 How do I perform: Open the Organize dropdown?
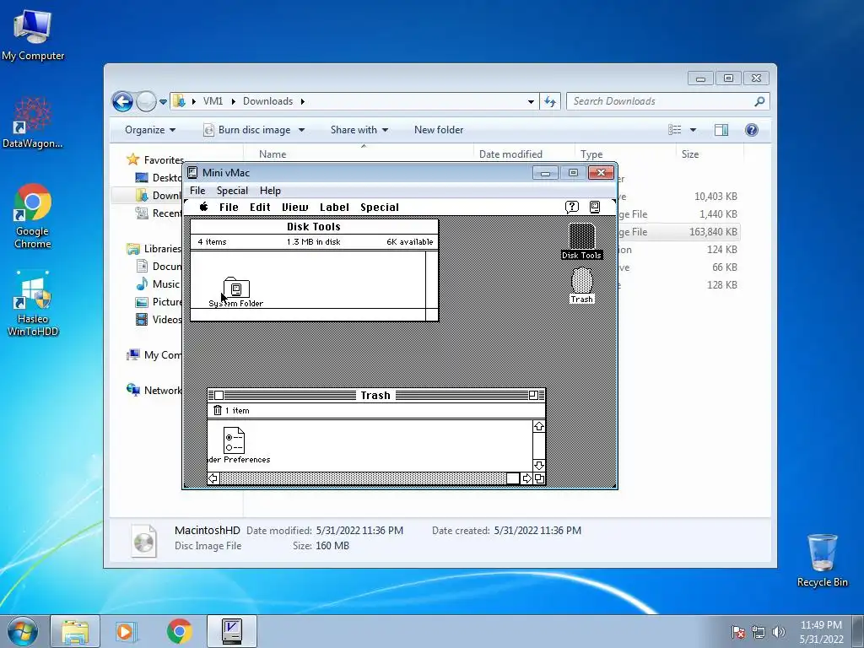click(150, 130)
